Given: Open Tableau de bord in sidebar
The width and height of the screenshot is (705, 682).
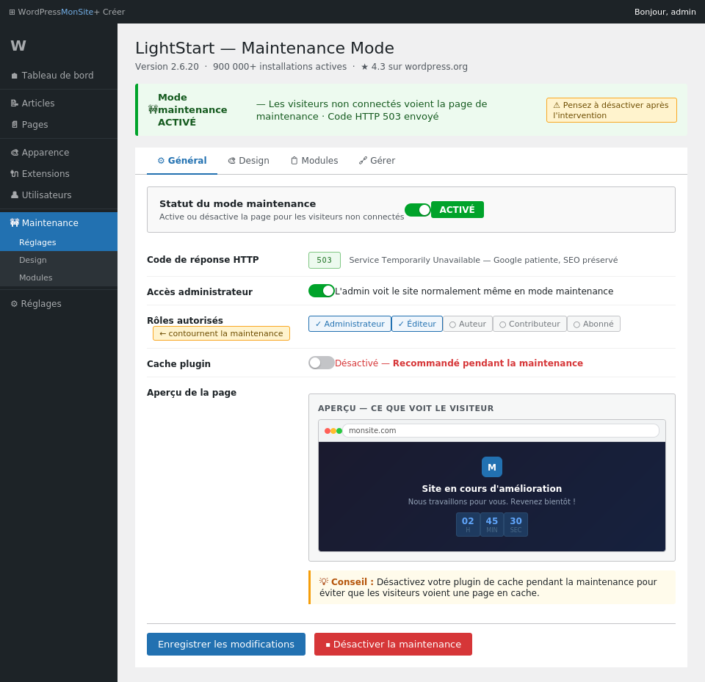Looking at the screenshot, I should point(59,76).
